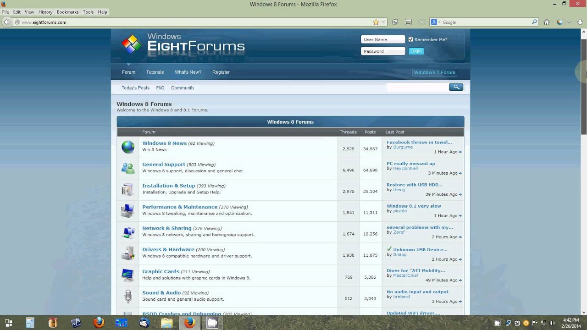Open the Bookmarks menu

coord(67,12)
